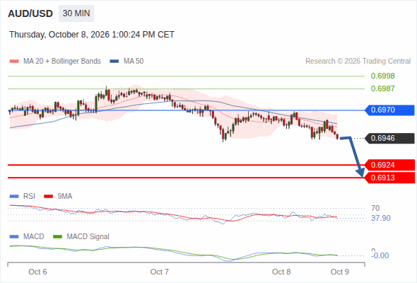Click the MACD blue legend swatch
The width and height of the screenshot is (417, 283).
click(14, 237)
